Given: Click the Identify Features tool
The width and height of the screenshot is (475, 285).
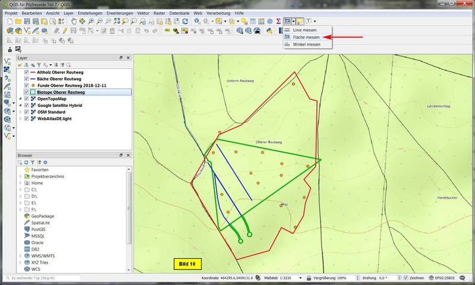Looking at the screenshot, I should [197, 21].
